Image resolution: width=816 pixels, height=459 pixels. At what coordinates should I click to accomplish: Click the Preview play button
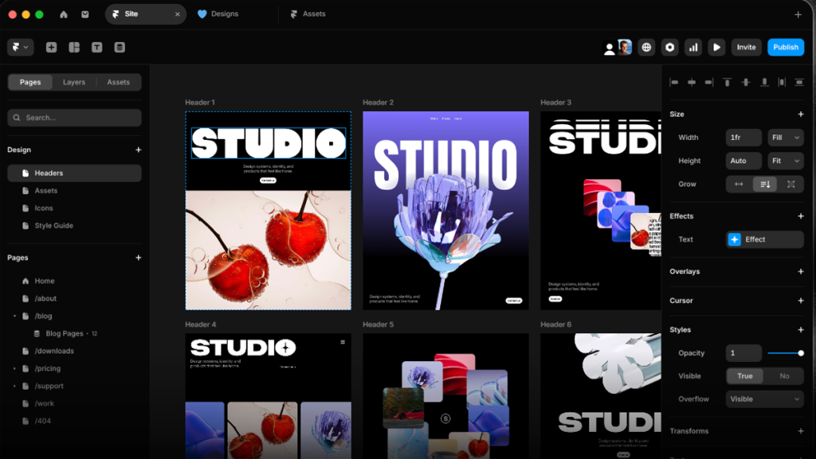click(x=716, y=48)
